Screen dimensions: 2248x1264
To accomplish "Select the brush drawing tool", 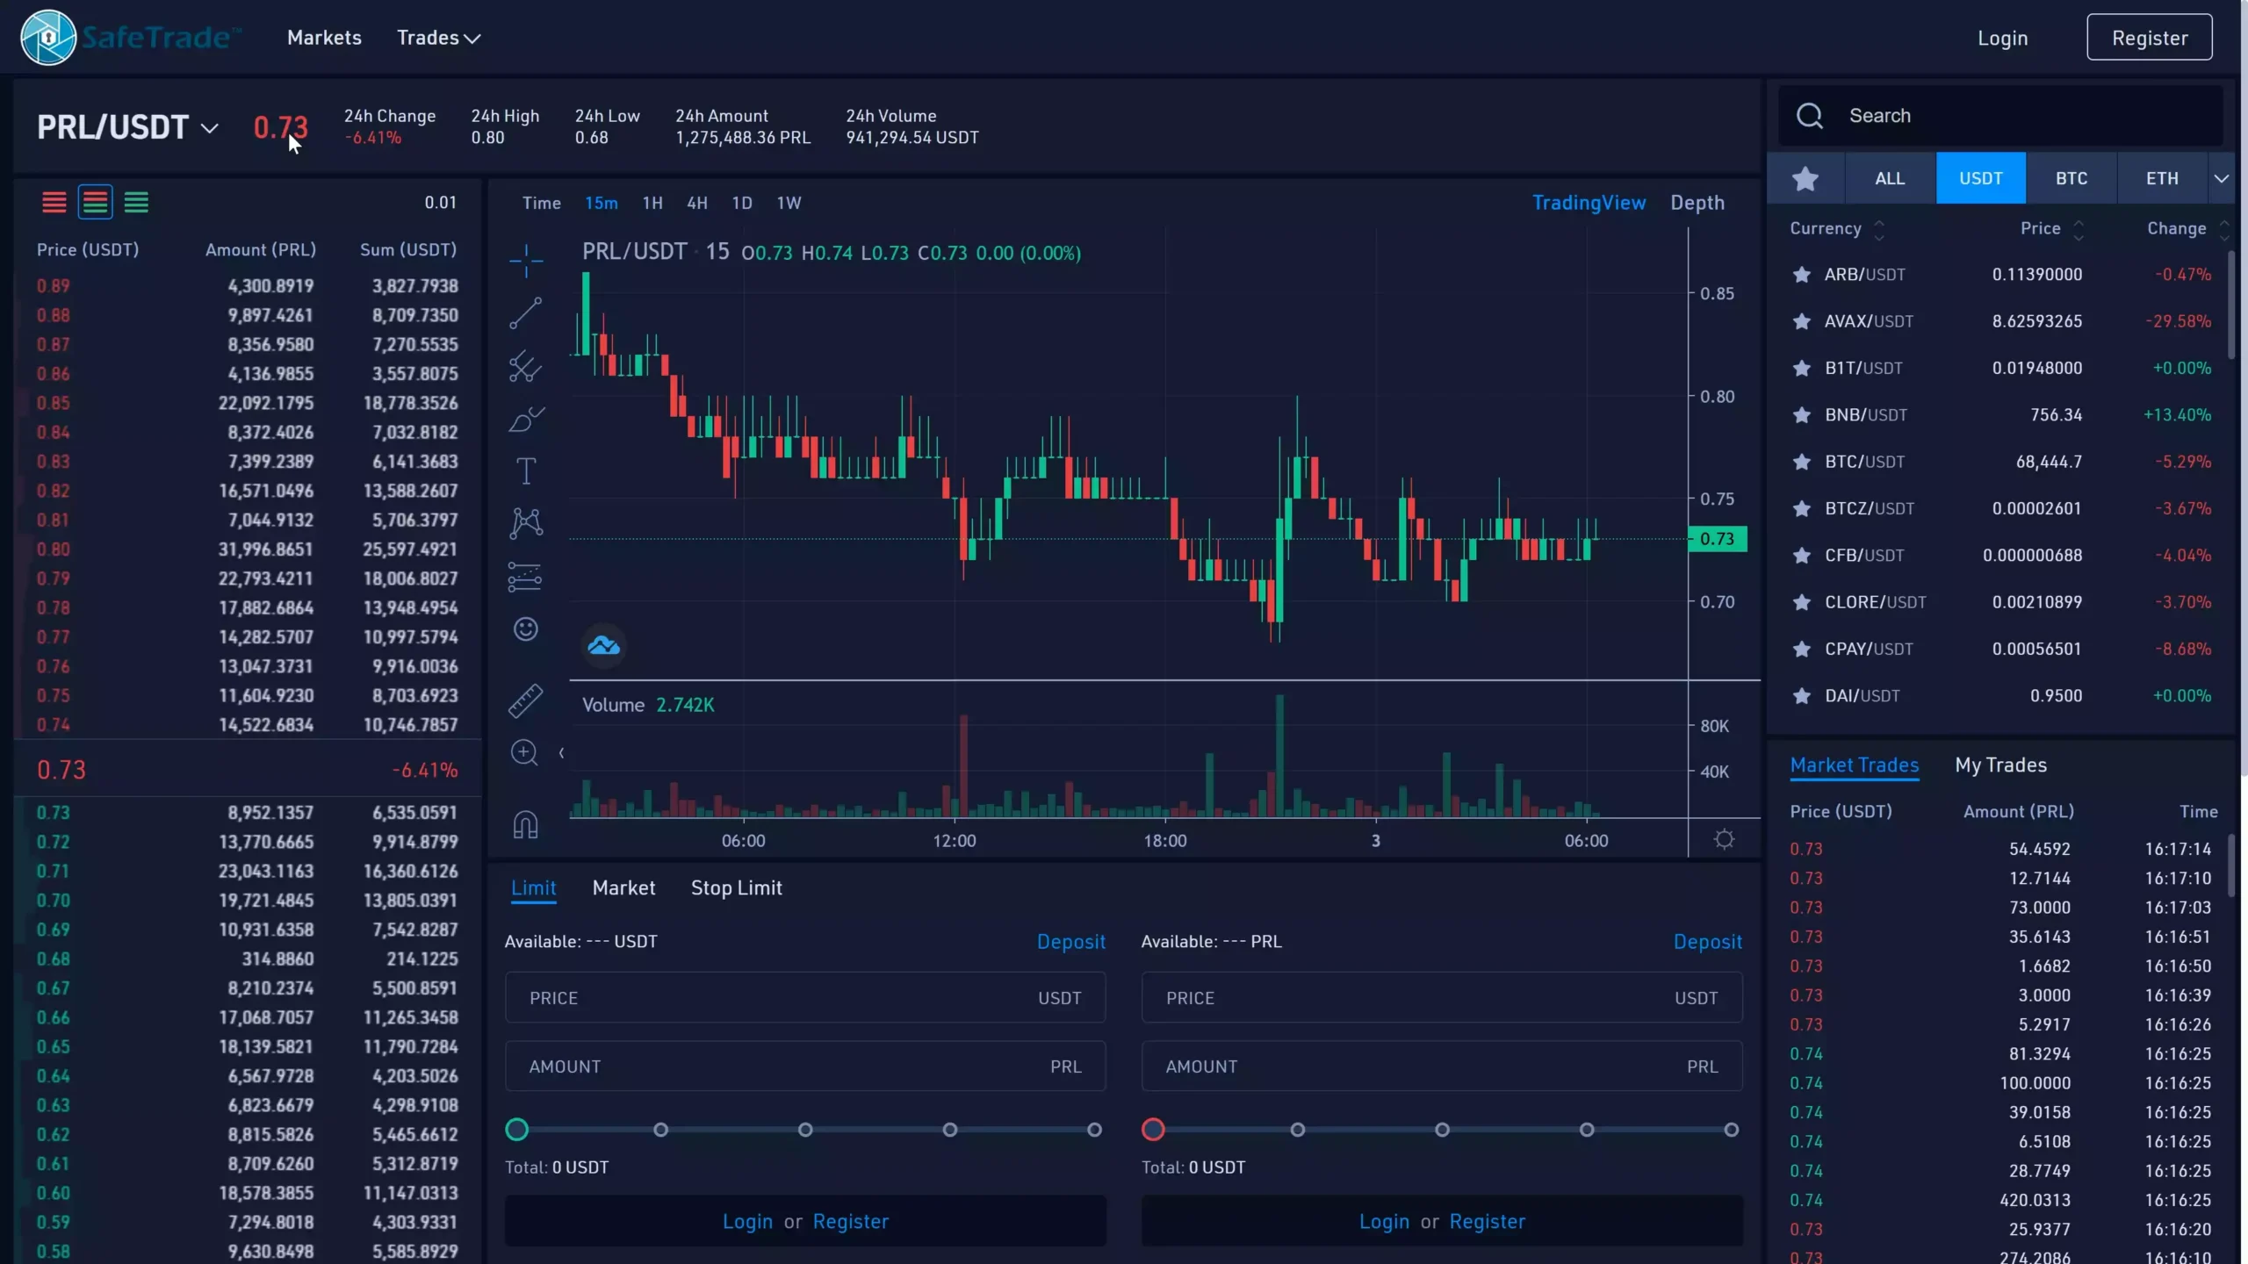I will pyautogui.click(x=526, y=419).
